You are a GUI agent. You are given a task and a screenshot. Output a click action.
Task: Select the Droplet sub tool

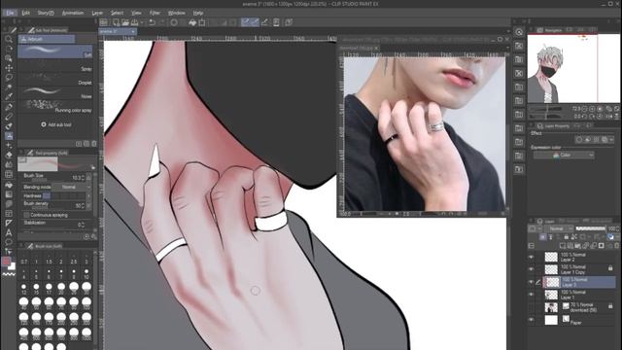pos(55,80)
